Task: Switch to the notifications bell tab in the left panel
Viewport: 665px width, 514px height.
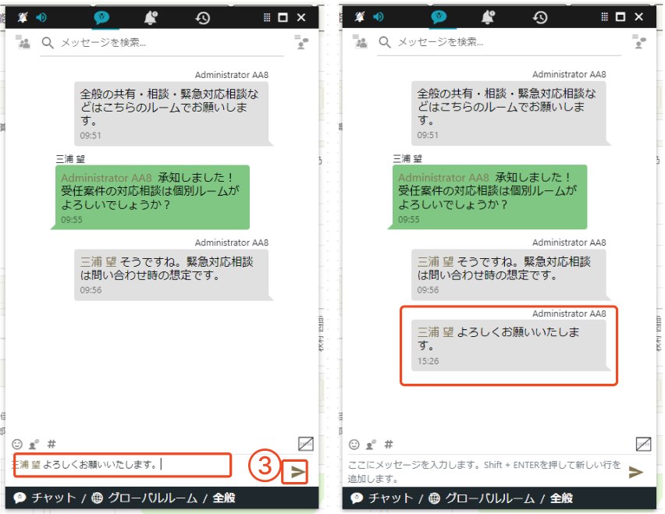Action: coord(151,16)
